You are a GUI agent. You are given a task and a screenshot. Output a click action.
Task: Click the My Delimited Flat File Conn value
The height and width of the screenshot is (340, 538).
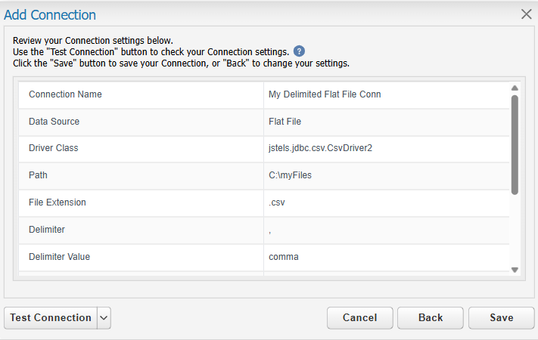(x=325, y=94)
